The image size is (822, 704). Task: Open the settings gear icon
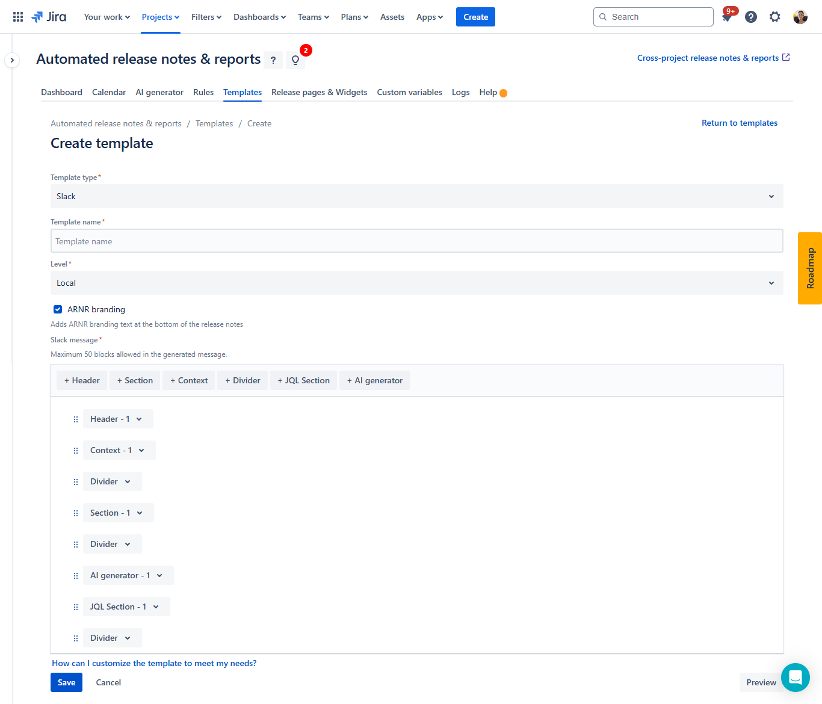pyautogui.click(x=775, y=17)
